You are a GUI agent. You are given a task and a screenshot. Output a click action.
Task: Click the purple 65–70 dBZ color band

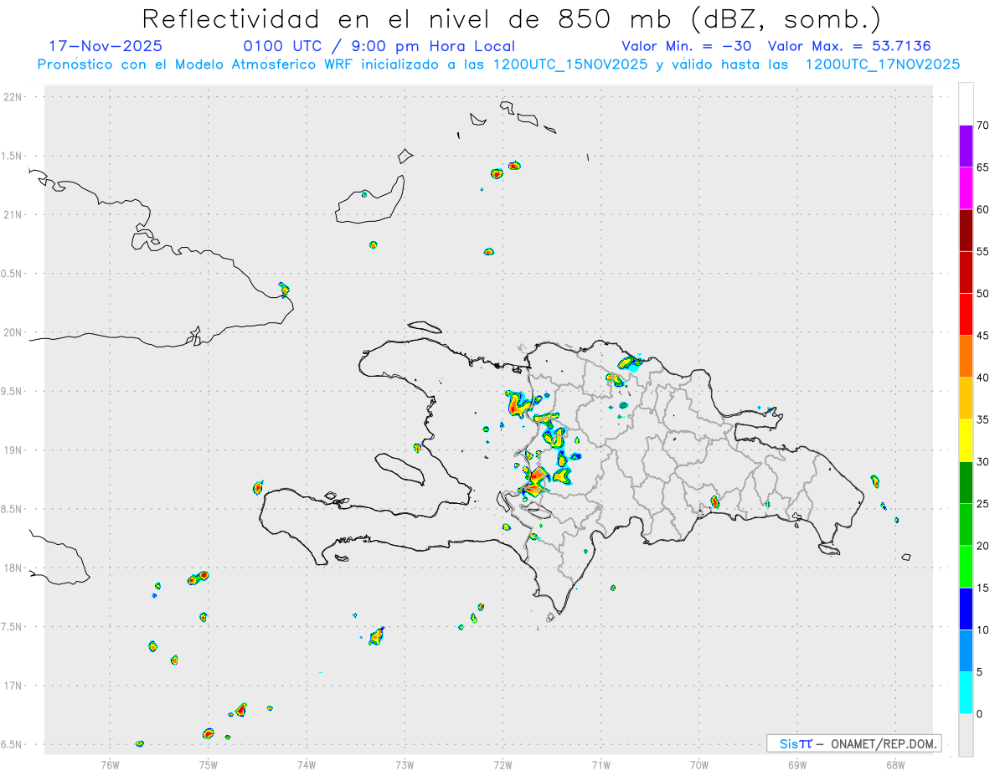coord(966,146)
